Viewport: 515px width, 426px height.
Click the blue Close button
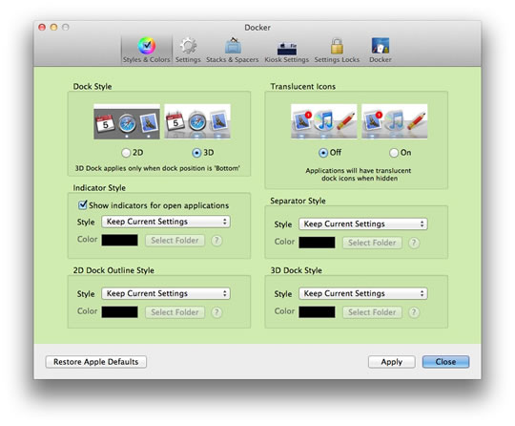click(445, 362)
